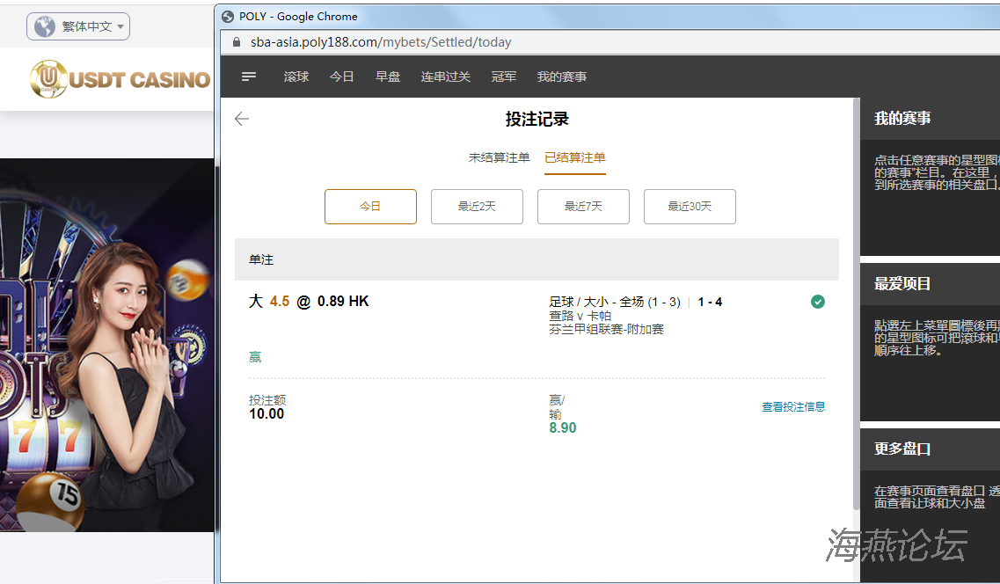Select the 最近30天 date filter
Viewport: 1000px width, 584px height.
tap(690, 207)
